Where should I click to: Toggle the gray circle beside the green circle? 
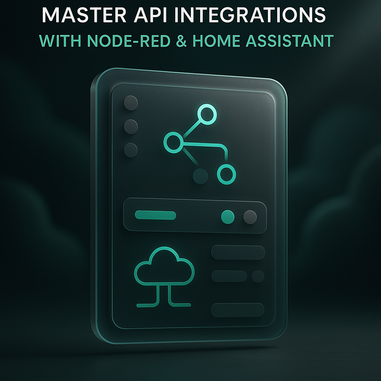pos(250,217)
